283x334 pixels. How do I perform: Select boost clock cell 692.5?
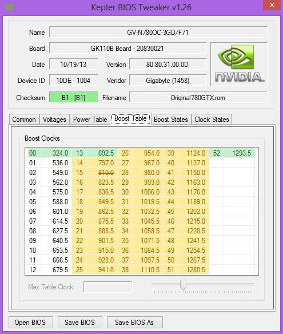[102, 153]
